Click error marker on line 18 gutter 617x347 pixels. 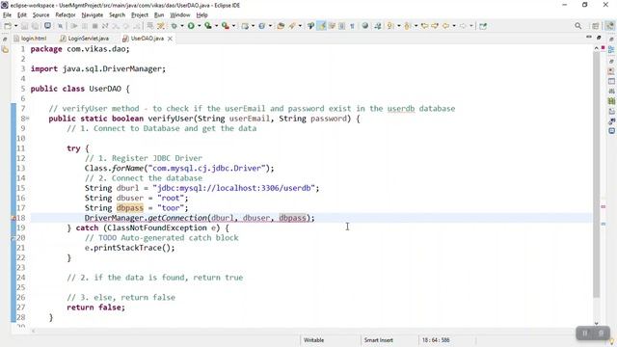(x=13, y=218)
